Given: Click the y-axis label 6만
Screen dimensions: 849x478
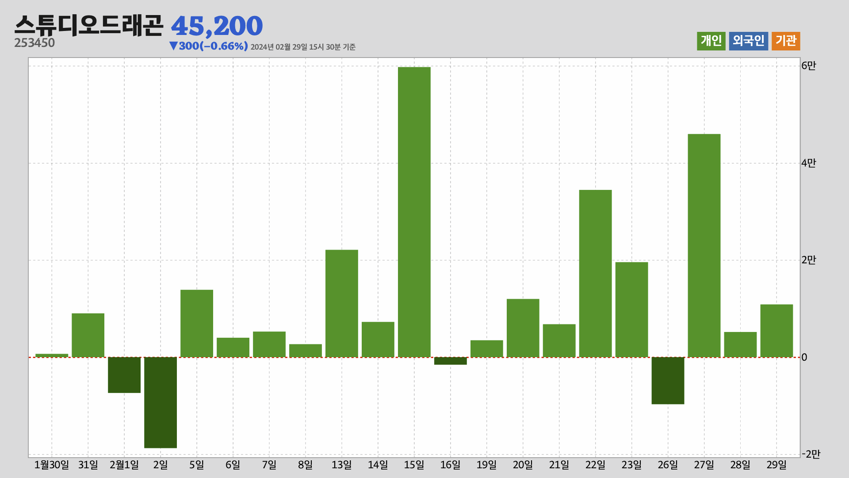Looking at the screenshot, I should (809, 66).
